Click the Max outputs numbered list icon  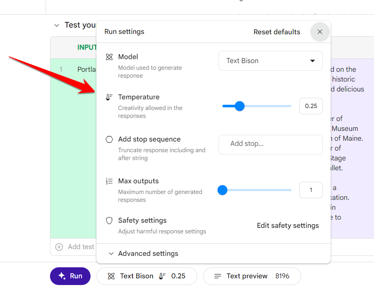pyautogui.click(x=109, y=181)
